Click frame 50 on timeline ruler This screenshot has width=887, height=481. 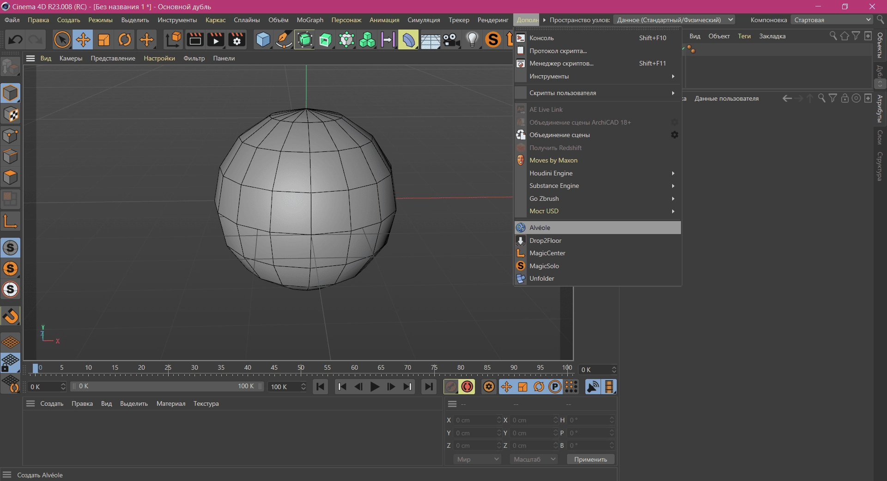pos(301,368)
